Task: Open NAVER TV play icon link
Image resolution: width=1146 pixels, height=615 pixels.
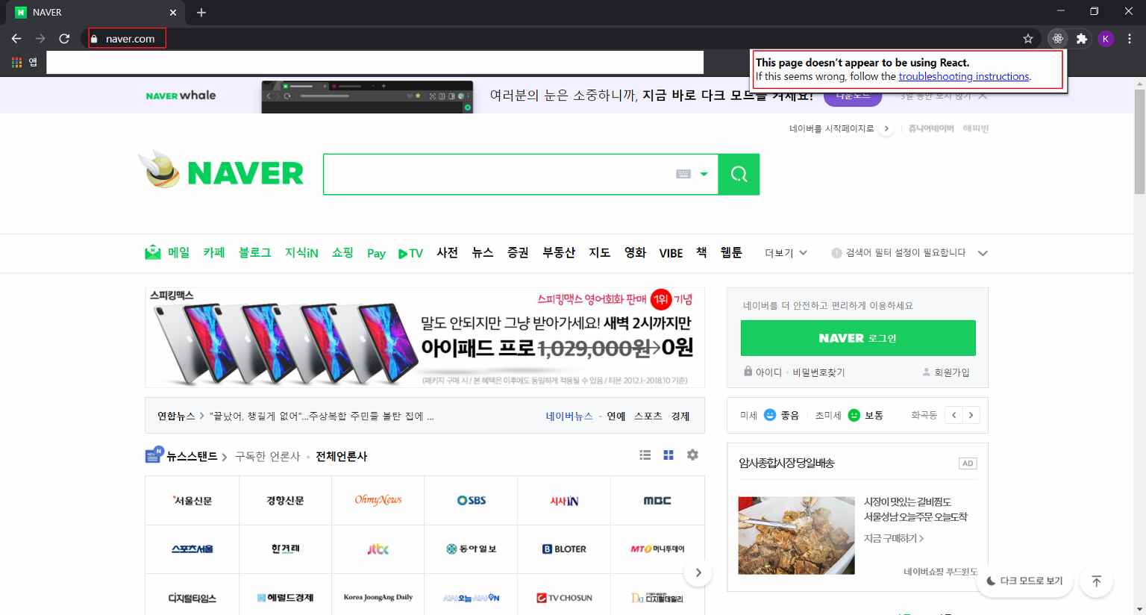Action: 410,253
